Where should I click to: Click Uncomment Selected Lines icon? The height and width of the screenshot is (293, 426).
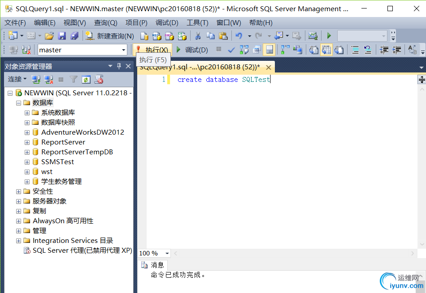[368, 50]
